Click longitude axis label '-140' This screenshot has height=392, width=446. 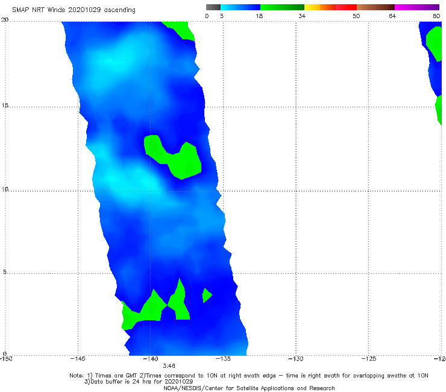pos(151,359)
